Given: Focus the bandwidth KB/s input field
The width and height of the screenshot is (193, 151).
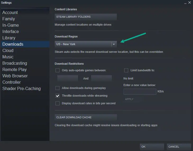Looking at the screenshot, I should [x=140, y=92].
